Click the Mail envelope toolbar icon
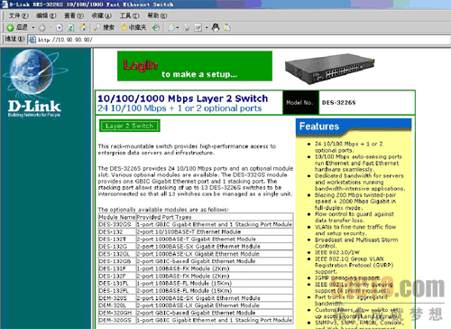Image resolution: width=451 pixels, height=329 pixels. coord(171,28)
